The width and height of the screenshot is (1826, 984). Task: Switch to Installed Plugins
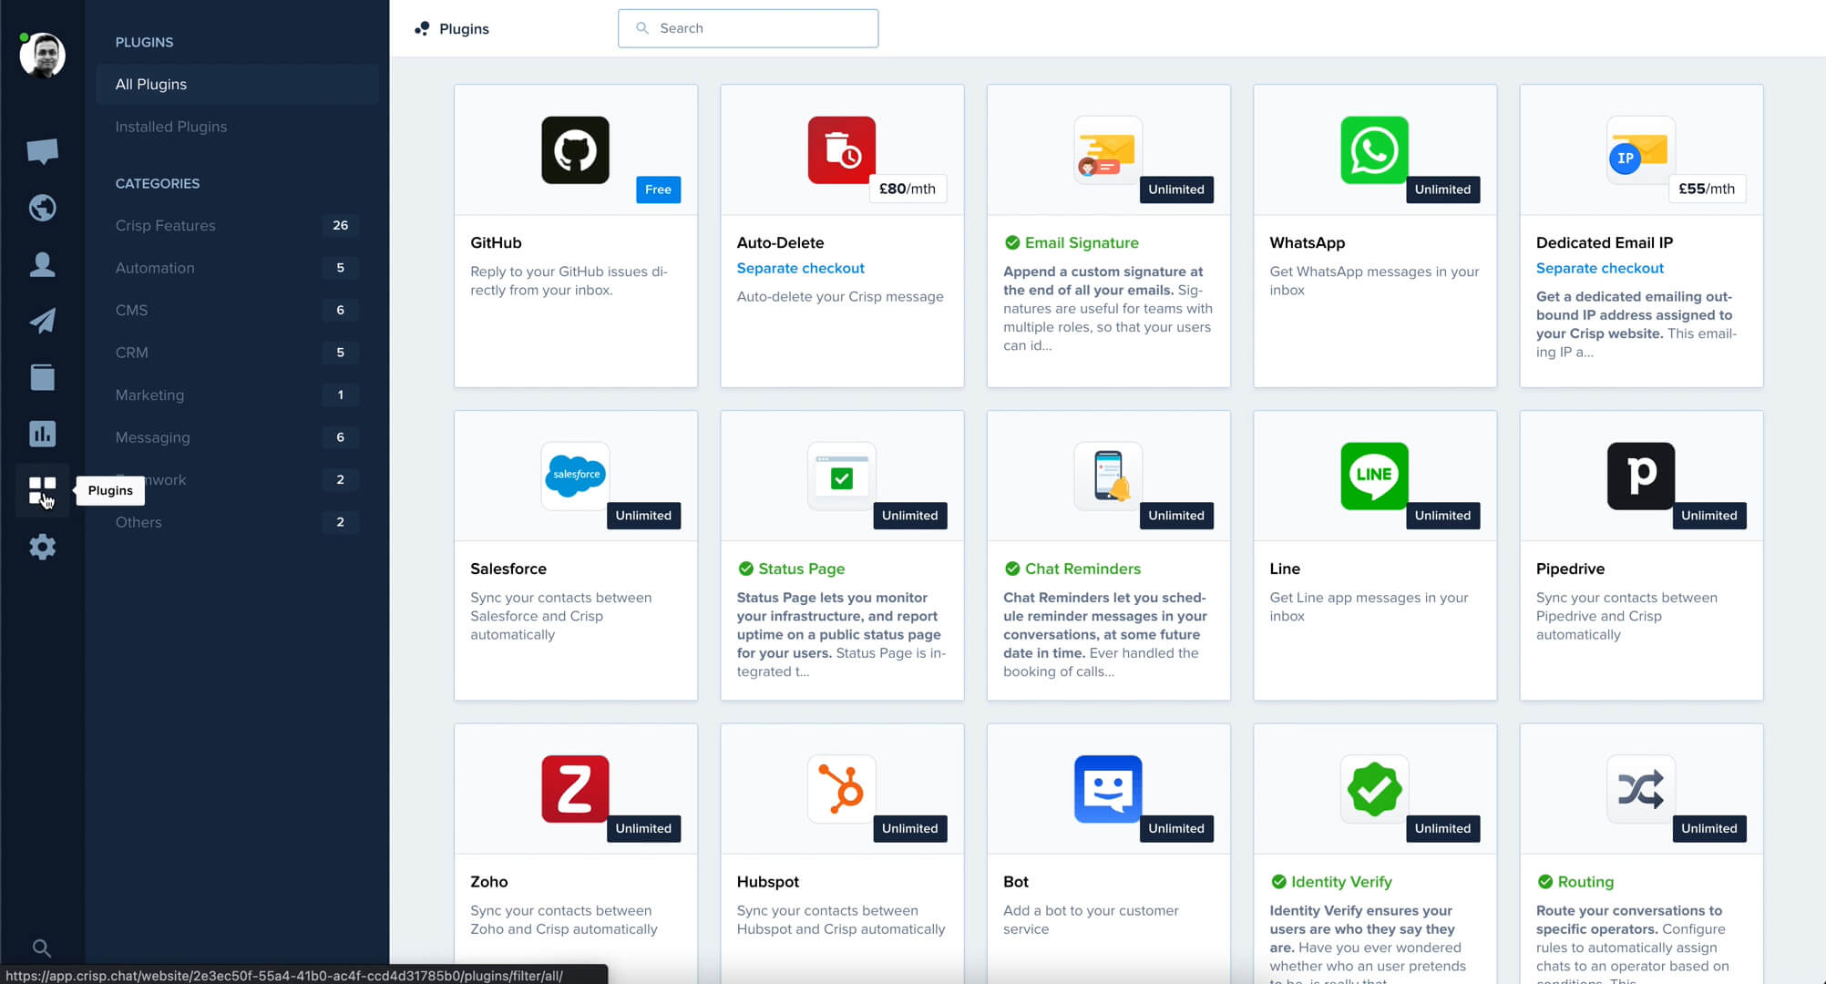(x=171, y=127)
